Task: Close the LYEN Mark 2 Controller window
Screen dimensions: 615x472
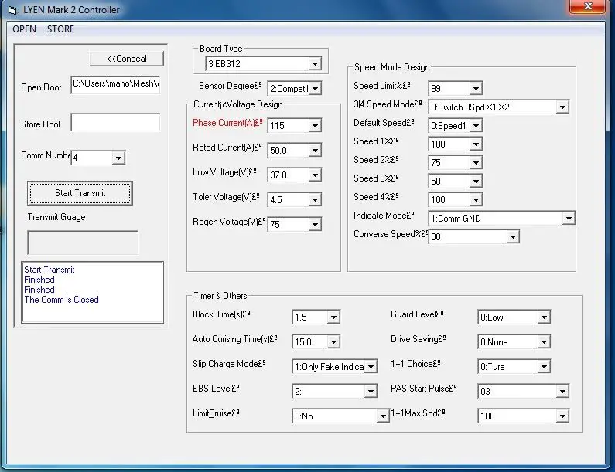Action: click(x=588, y=6)
